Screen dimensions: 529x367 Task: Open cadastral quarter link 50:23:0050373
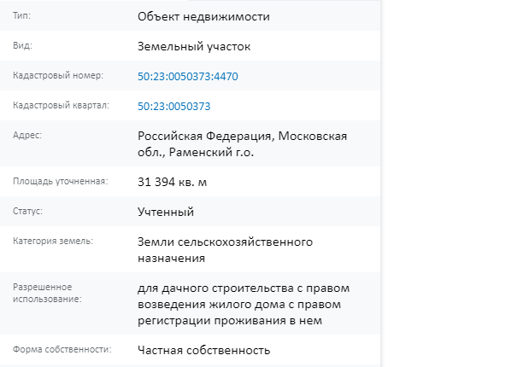[173, 107]
